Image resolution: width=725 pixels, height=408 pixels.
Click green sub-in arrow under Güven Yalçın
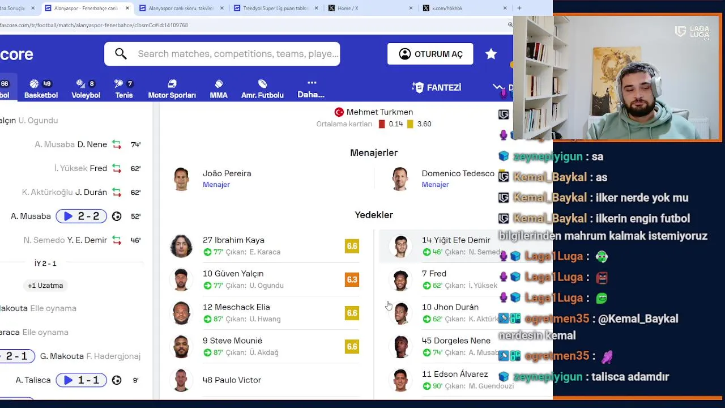point(207,286)
